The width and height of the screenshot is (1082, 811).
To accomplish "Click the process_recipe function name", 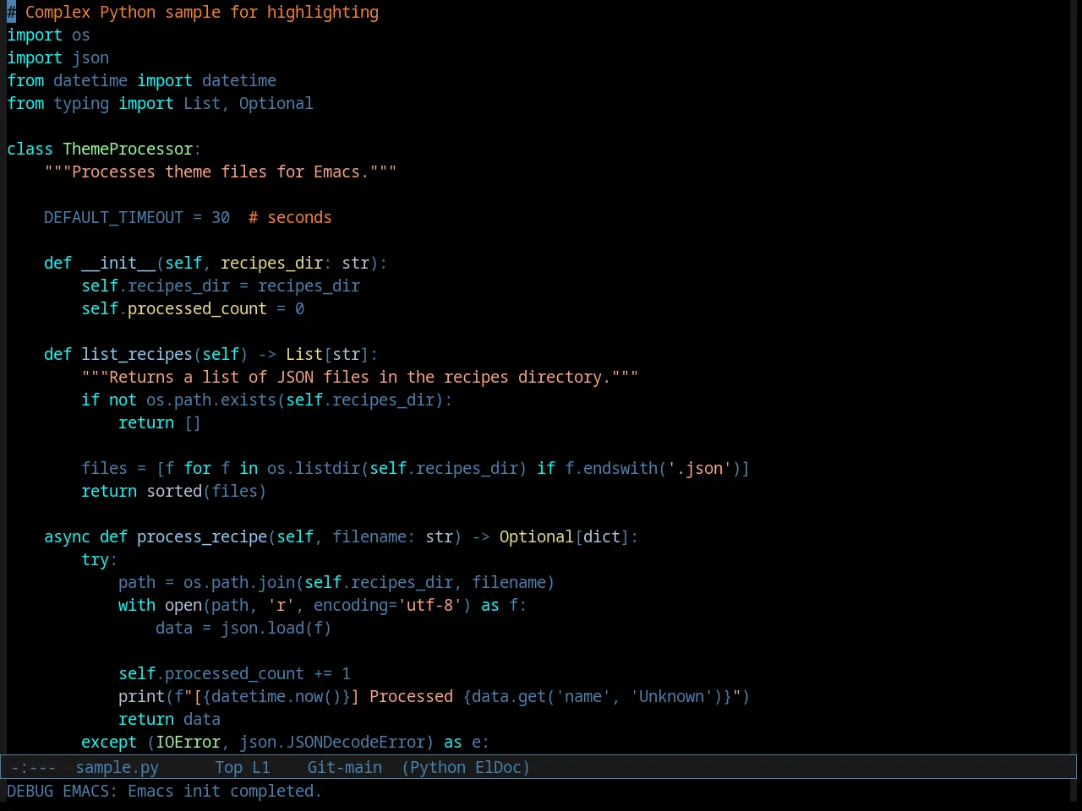I will point(202,536).
